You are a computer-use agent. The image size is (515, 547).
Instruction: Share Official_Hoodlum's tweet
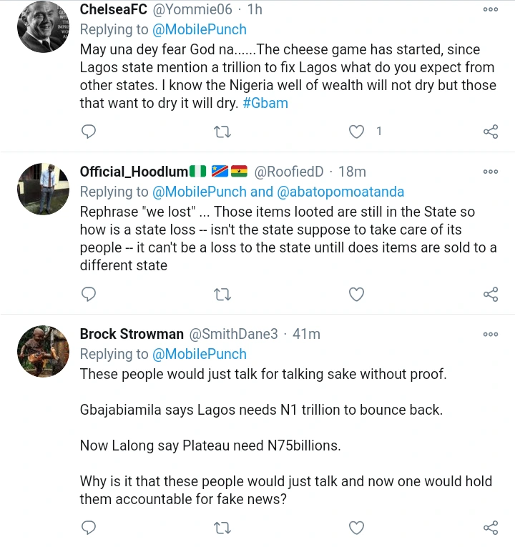491,294
